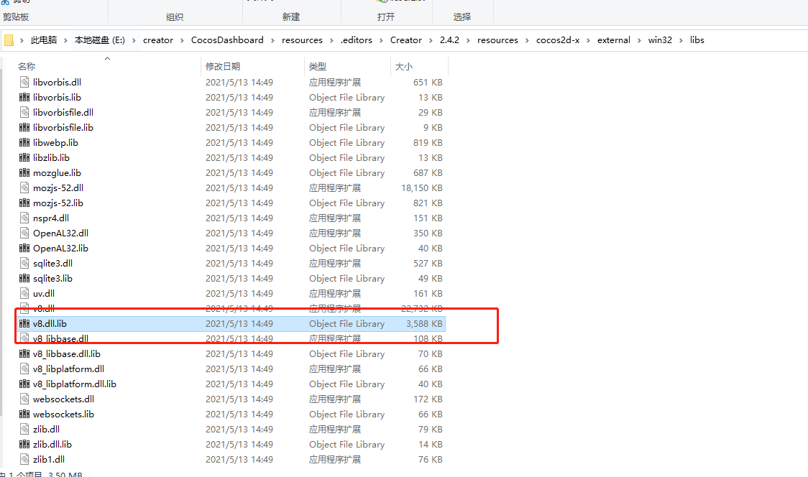Viewport: 808px width, 477px height.
Task: Go to the win32 folder breadcrumb
Action: (x=660, y=40)
